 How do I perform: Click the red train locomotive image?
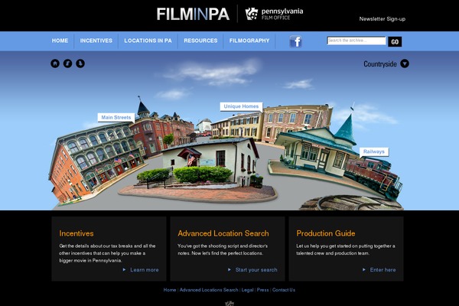pos(373,177)
